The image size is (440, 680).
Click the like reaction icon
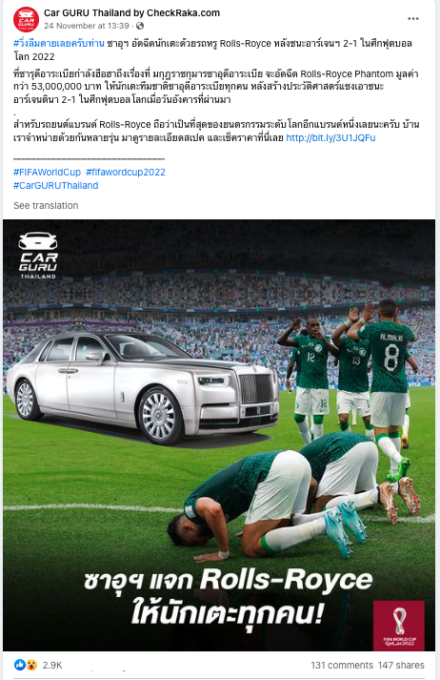[x=19, y=665]
